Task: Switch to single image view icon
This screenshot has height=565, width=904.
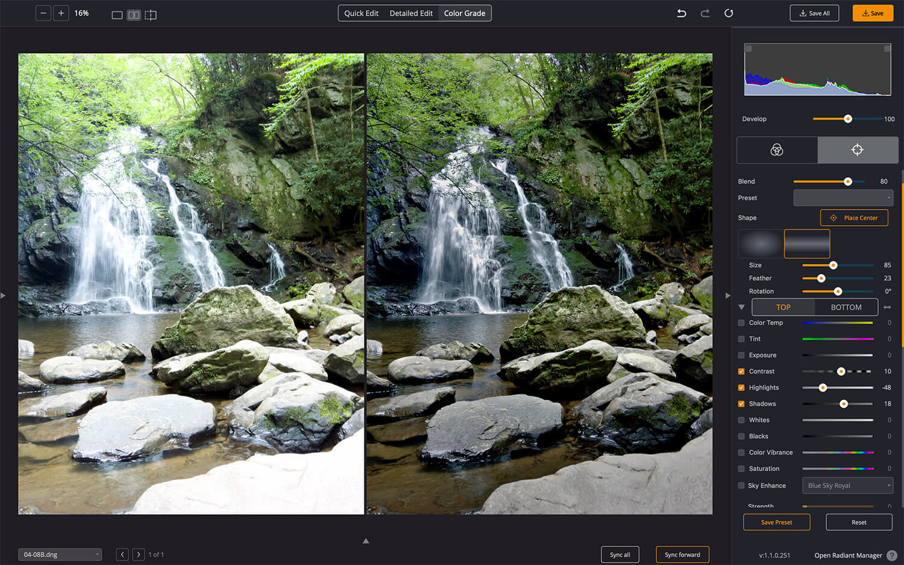Action: pyautogui.click(x=117, y=15)
